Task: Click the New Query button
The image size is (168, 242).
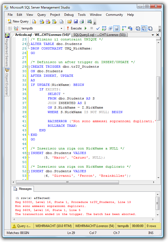Action: coord(18,21)
